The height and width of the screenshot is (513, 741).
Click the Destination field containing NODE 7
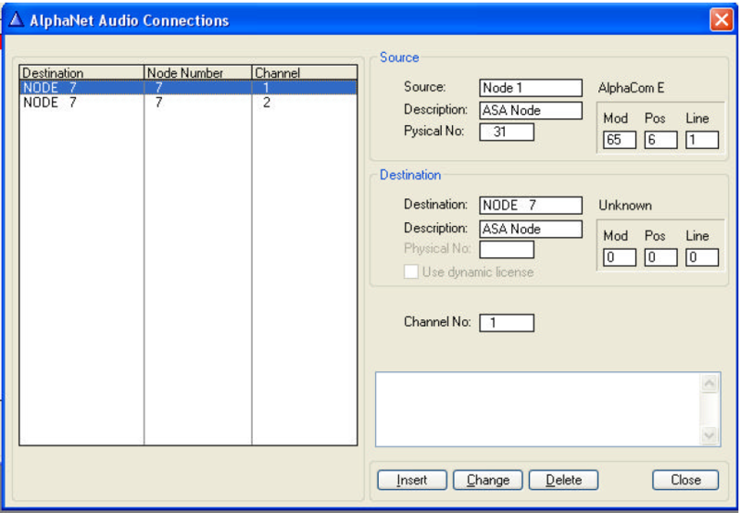click(x=530, y=206)
